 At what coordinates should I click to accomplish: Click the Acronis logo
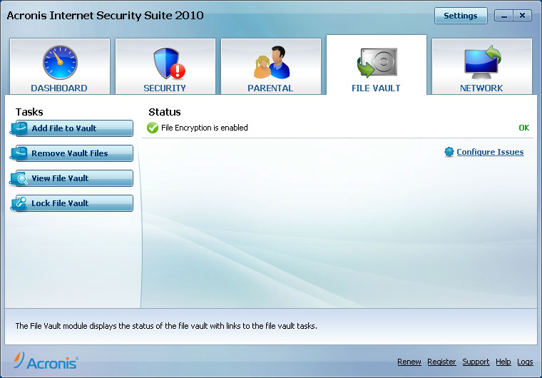(46, 361)
